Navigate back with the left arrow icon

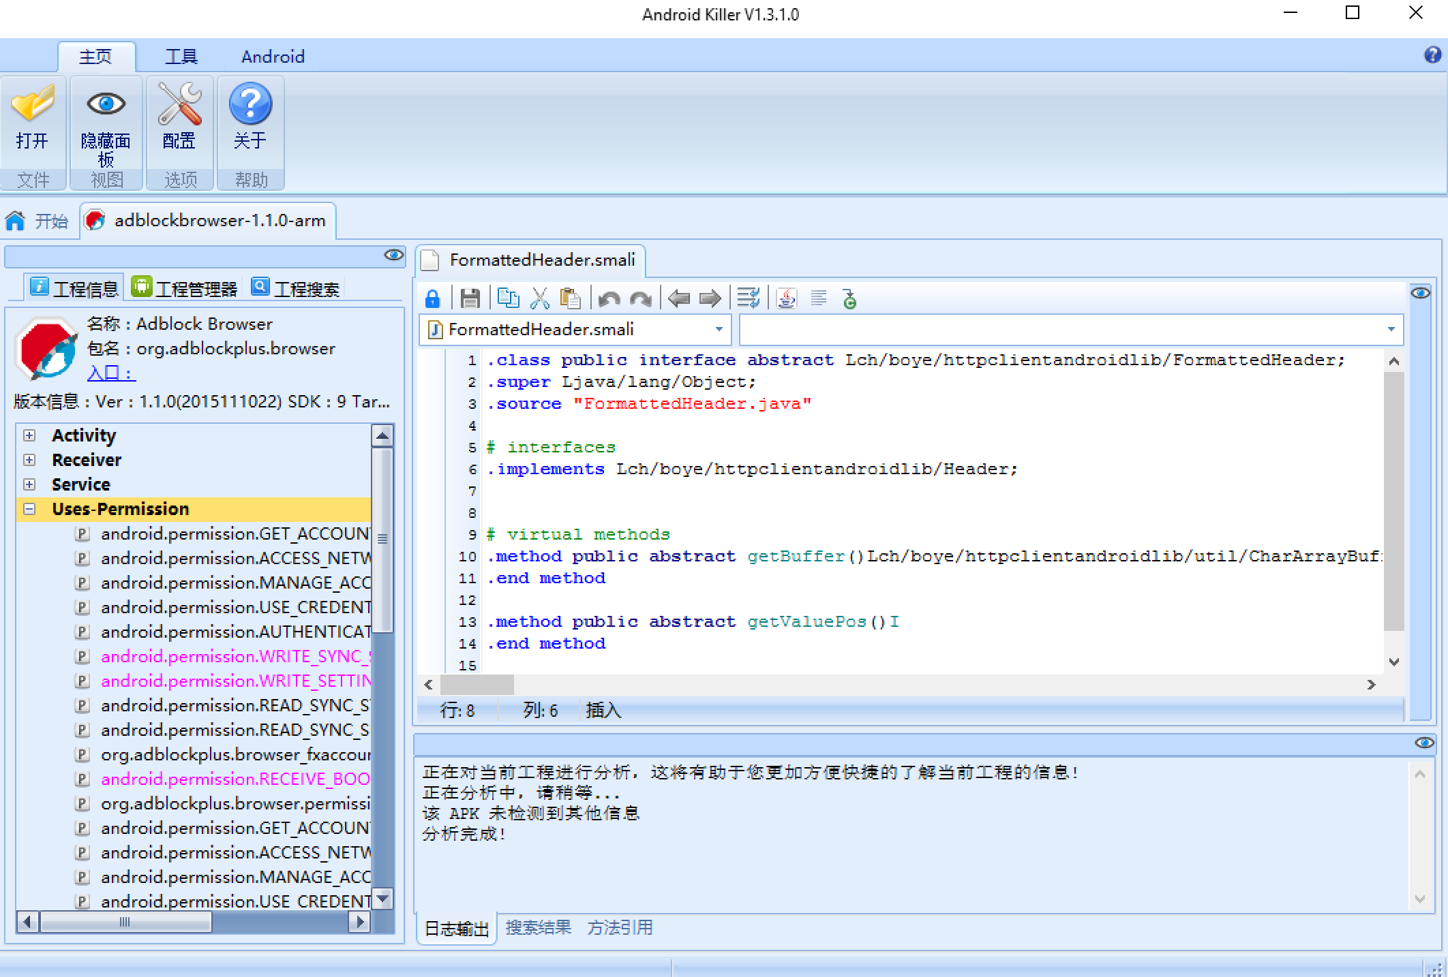point(678,298)
